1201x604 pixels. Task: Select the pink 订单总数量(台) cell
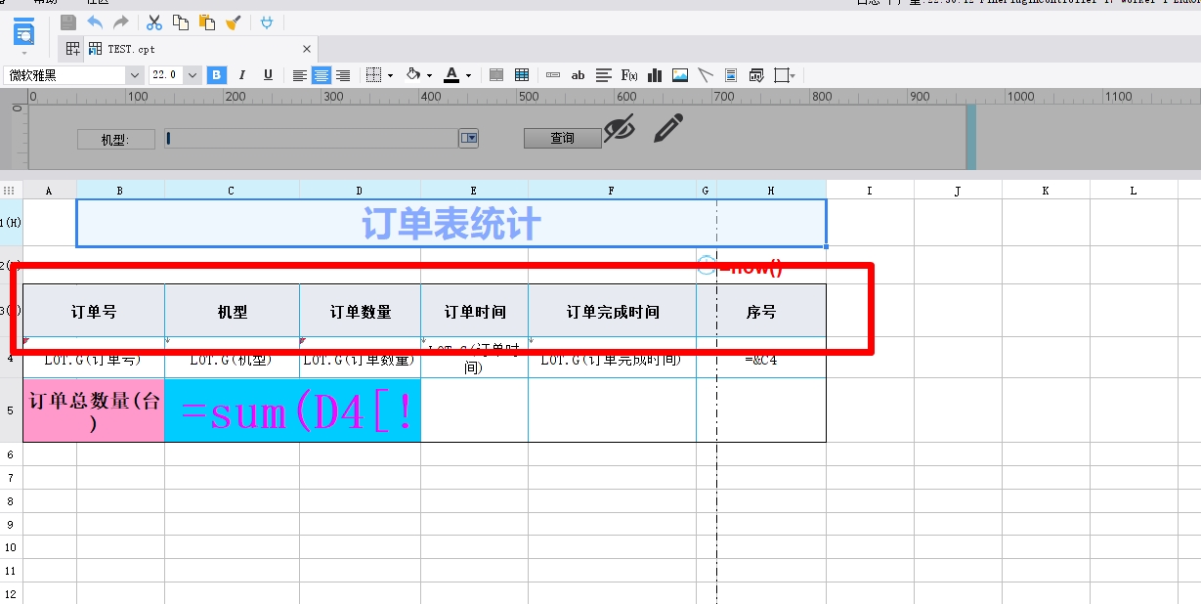pos(94,410)
